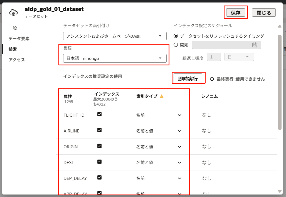Toggle the index checkbox for DEST
The image size is (286, 197).
(99, 162)
